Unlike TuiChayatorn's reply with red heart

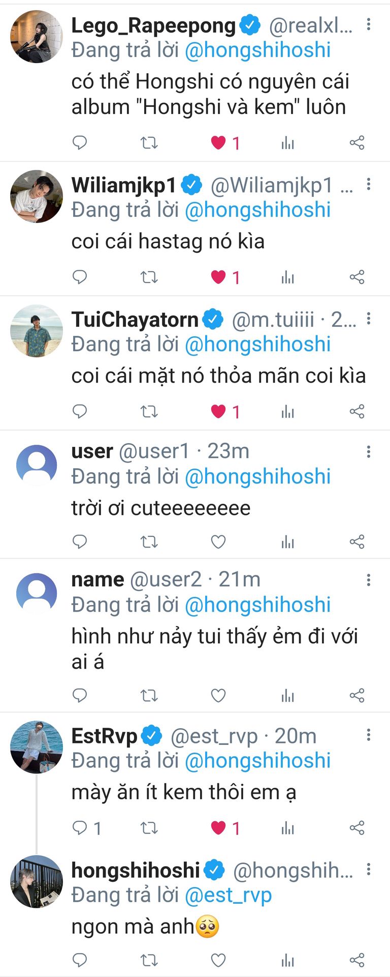(218, 411)
